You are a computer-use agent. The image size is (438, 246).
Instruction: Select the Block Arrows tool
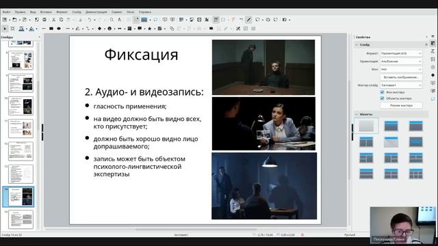click(x=120, y=29)
